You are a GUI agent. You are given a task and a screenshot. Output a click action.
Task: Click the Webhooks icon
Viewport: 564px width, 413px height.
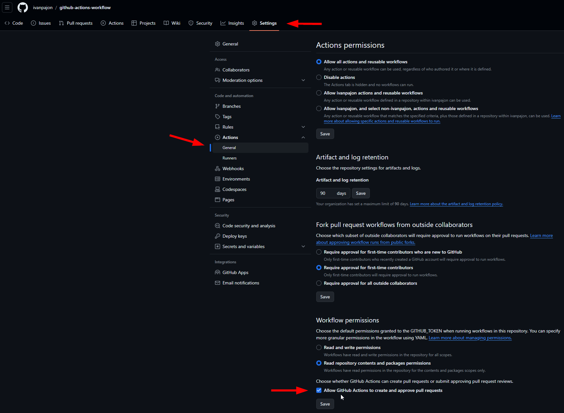(218, 169)
